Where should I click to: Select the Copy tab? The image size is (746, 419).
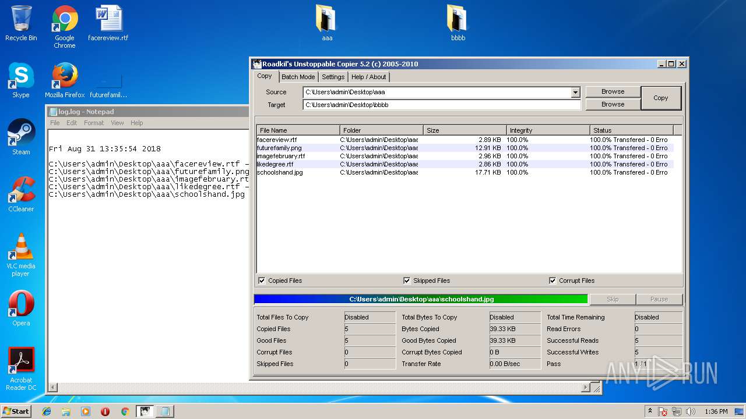tap(265, 76)
